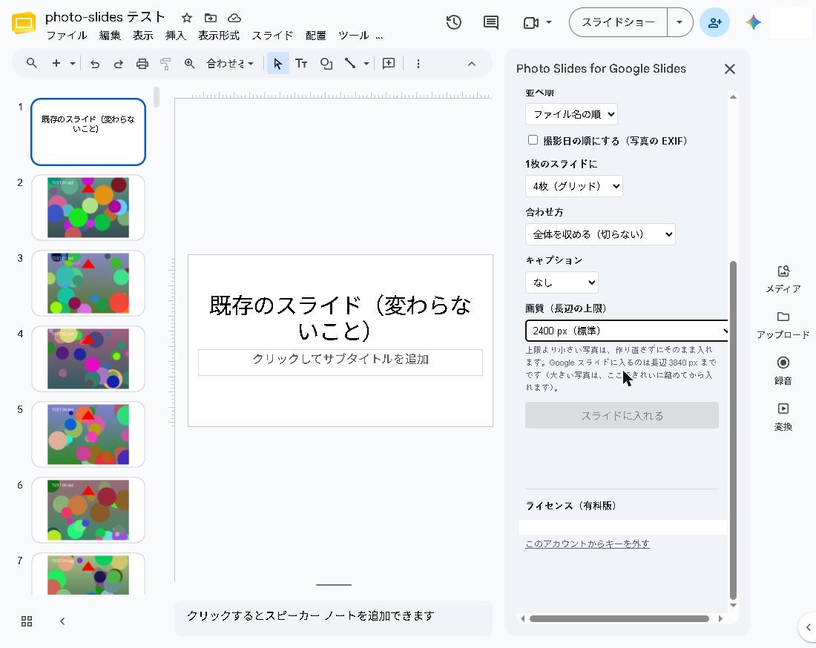Open the キャプション なし dropdown

point(562,282)
